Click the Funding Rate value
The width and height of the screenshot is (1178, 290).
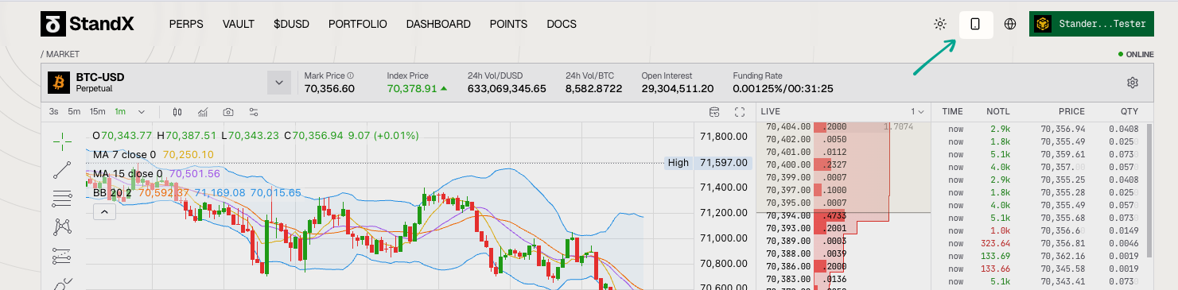783,88
